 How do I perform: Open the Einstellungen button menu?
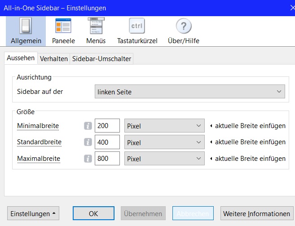click(34, 213)
